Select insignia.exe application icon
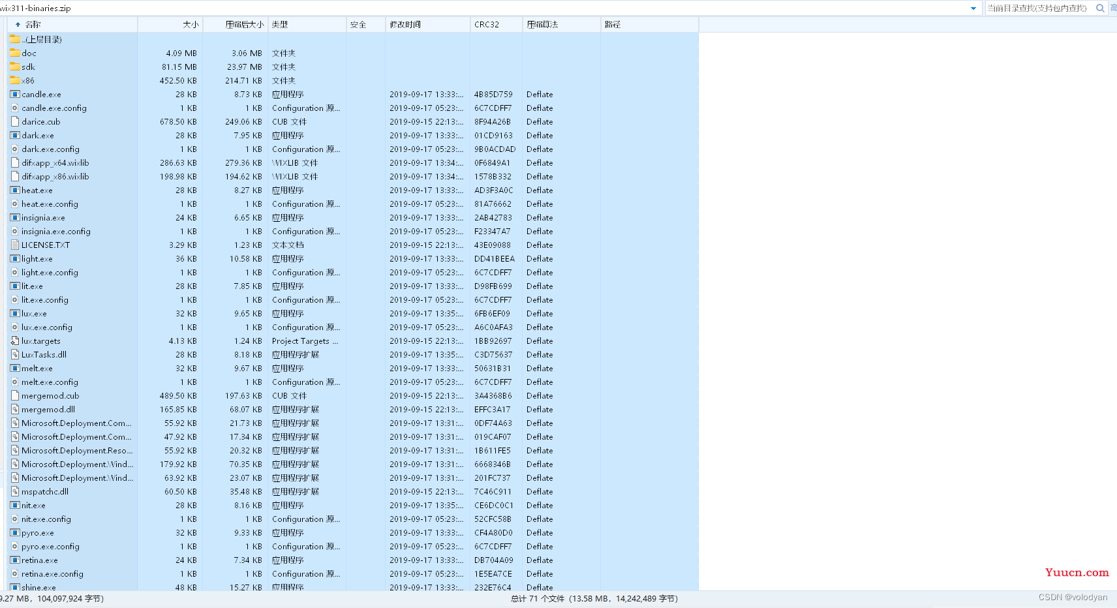This screenshot has width=1117, height=608. (15, 217)
